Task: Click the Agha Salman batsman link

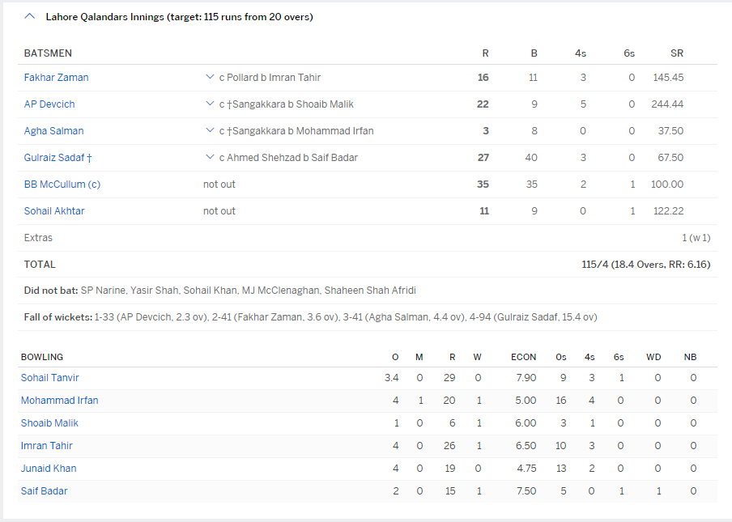Action: (53, 131)
